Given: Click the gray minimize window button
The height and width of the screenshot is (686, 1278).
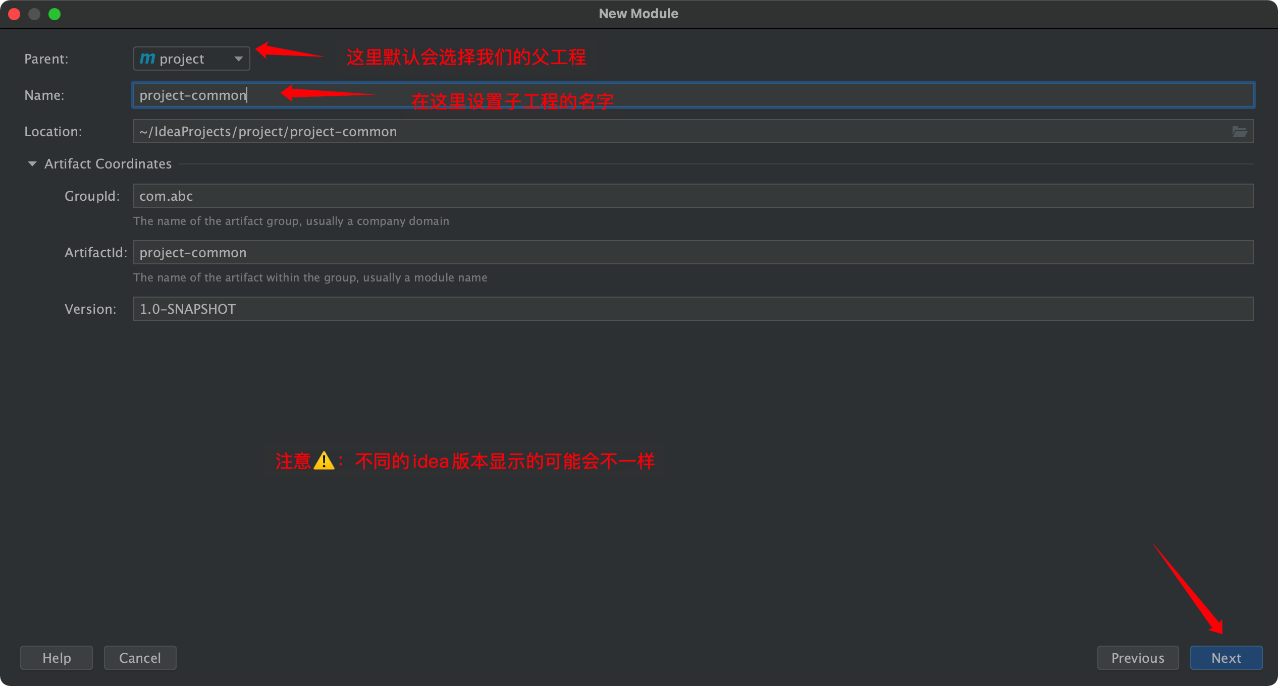Looking at the screenshot, I should pyautogui.click(x=34, y=14).
